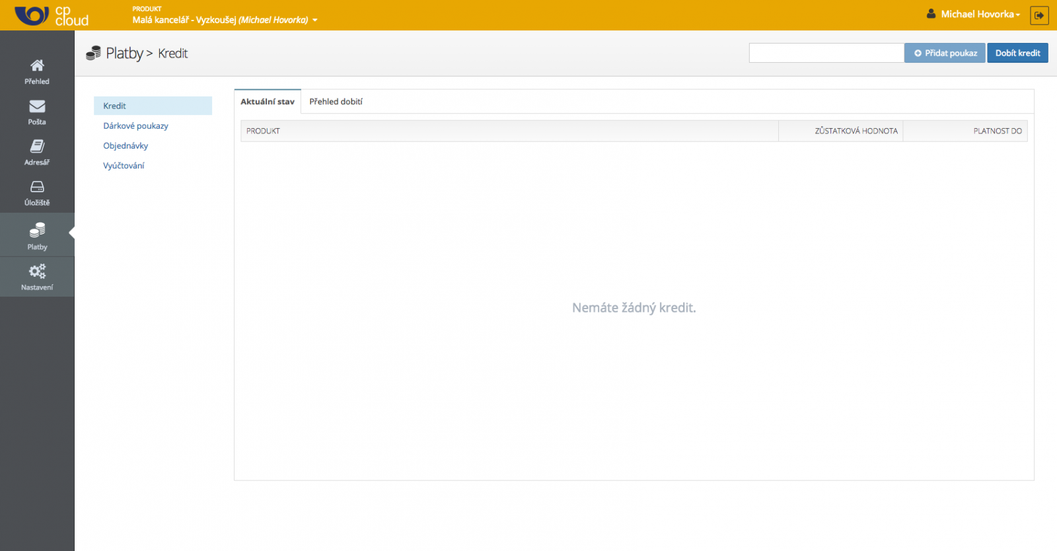The height and width of the screenshot is (551, 1057).
Task: Open Vyúčtování in the submenu
Action: pyautogui.click(x=124, y=165)
